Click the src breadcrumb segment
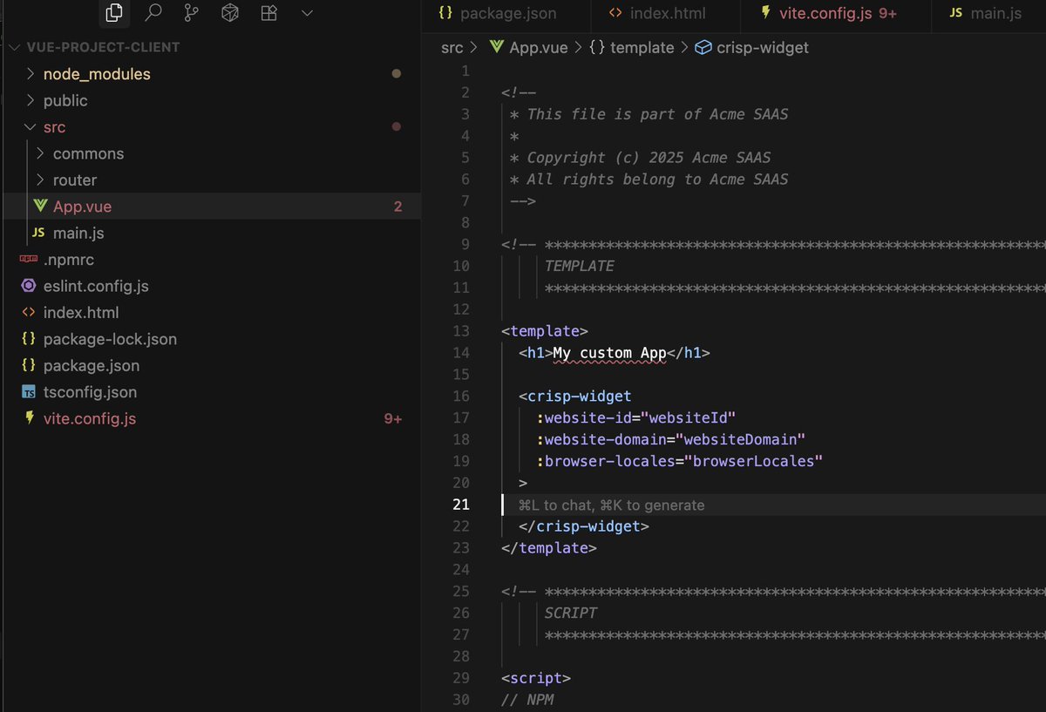This screenshot has height=712, width=1046. click(x=452, y=48)
